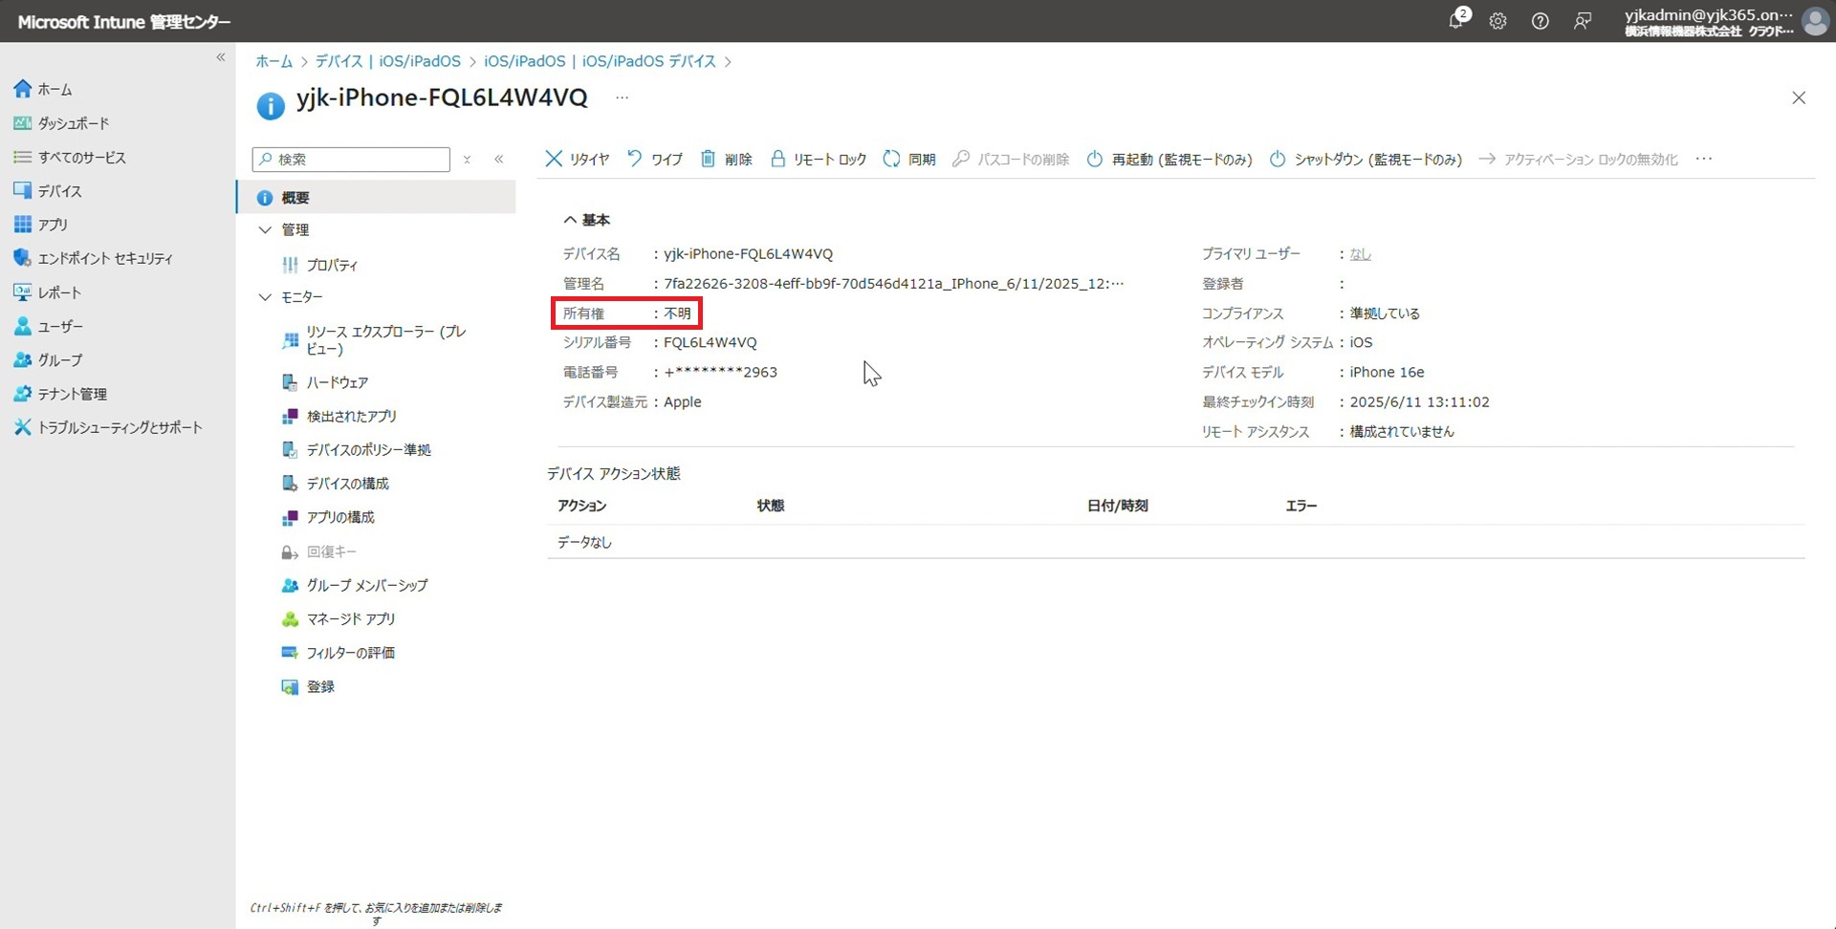This screenshot has width=1836, height=929.
Task: Click プライマリ ユーザー なし link
Action: click(x=1360, y=254)
